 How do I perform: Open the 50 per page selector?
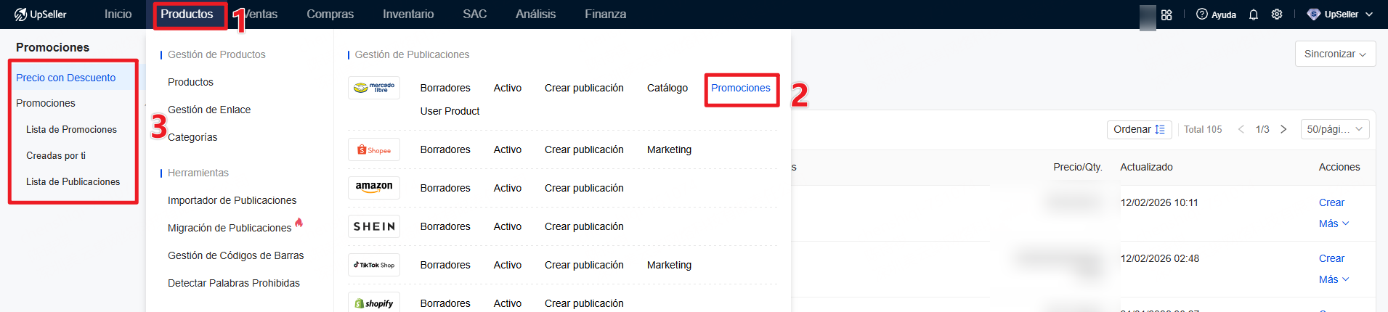[x=1334, y=129]
